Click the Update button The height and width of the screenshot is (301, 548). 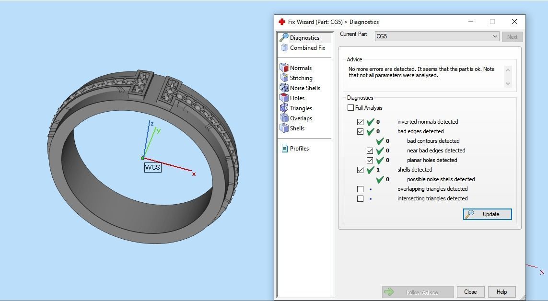click(488, 214)
